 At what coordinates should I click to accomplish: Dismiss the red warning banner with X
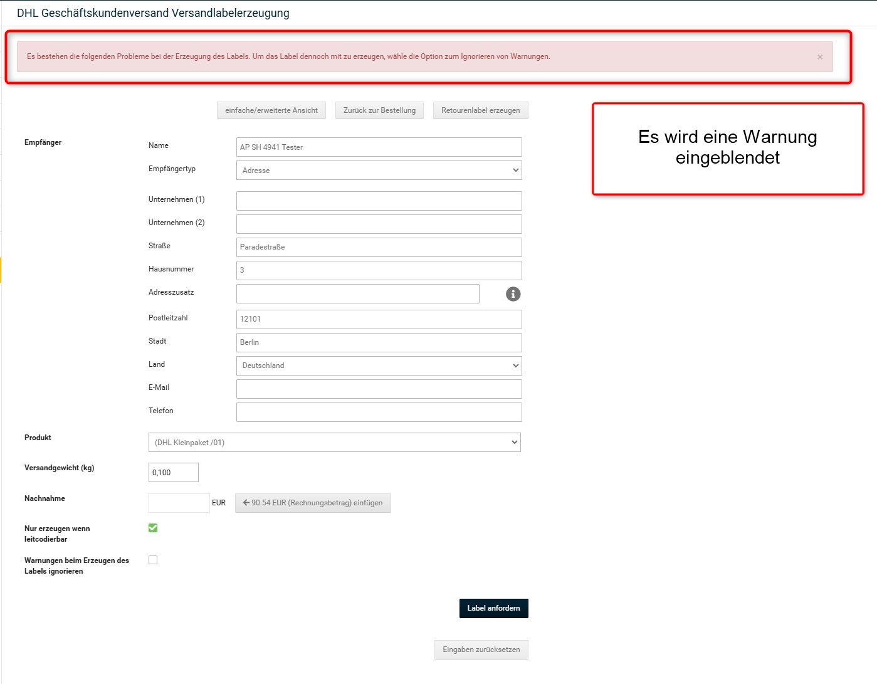click(x=820, y=57)
